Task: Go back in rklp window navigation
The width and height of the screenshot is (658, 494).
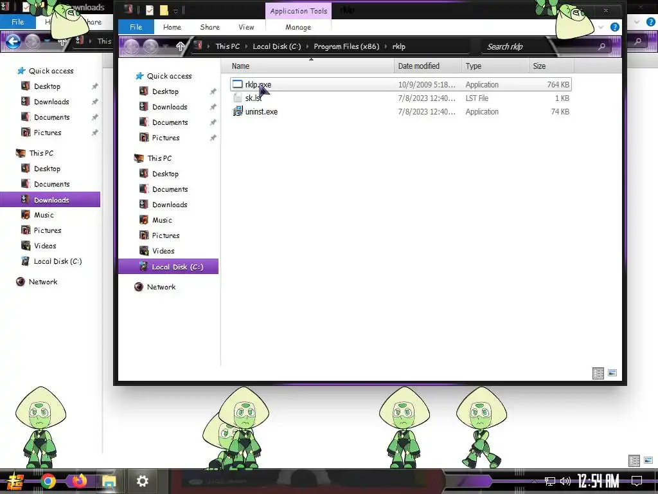Action: tap(131, 46)
